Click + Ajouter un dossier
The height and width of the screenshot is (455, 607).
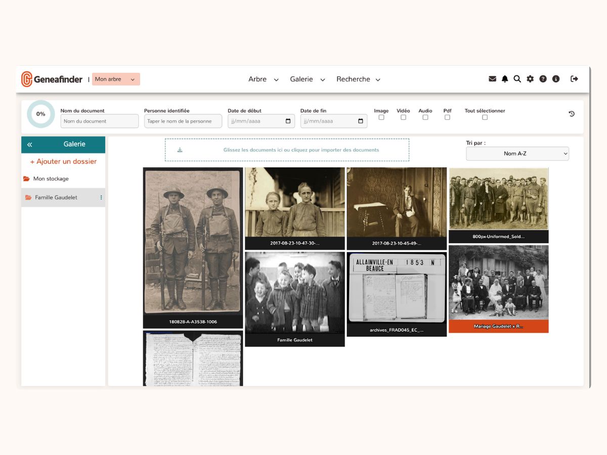point(63,161)
